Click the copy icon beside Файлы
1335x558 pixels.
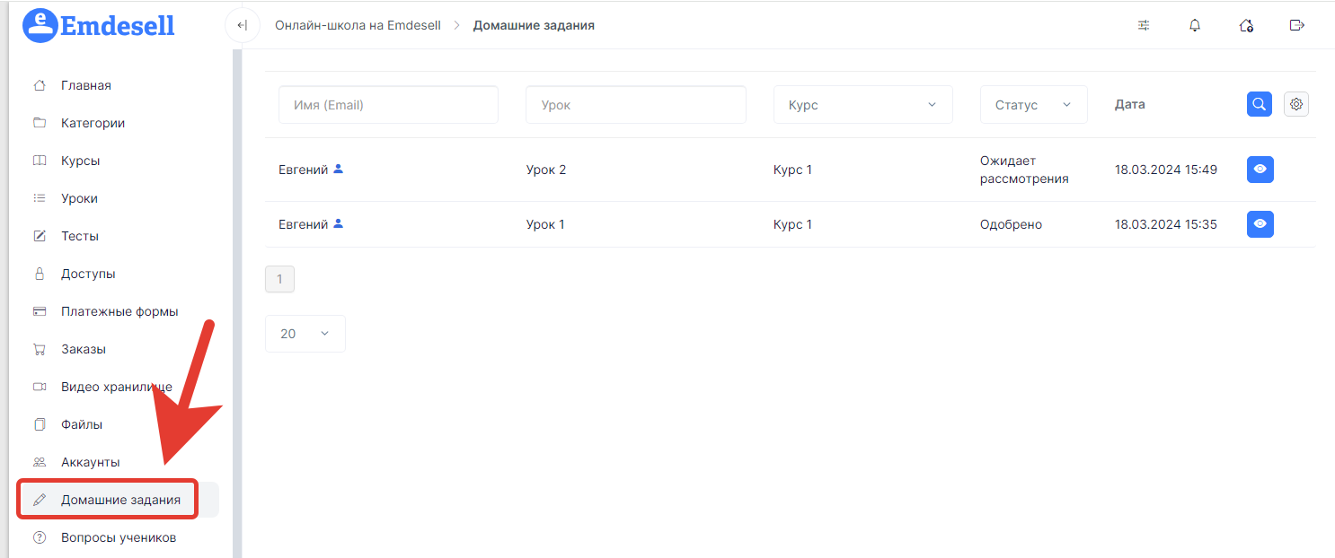(x=40, y=424)
